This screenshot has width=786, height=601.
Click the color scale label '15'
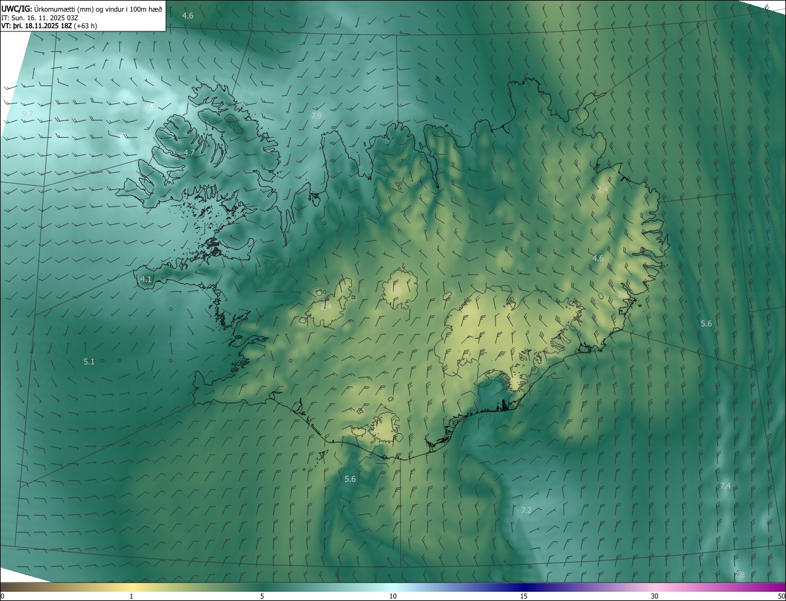tap(524, 596)
